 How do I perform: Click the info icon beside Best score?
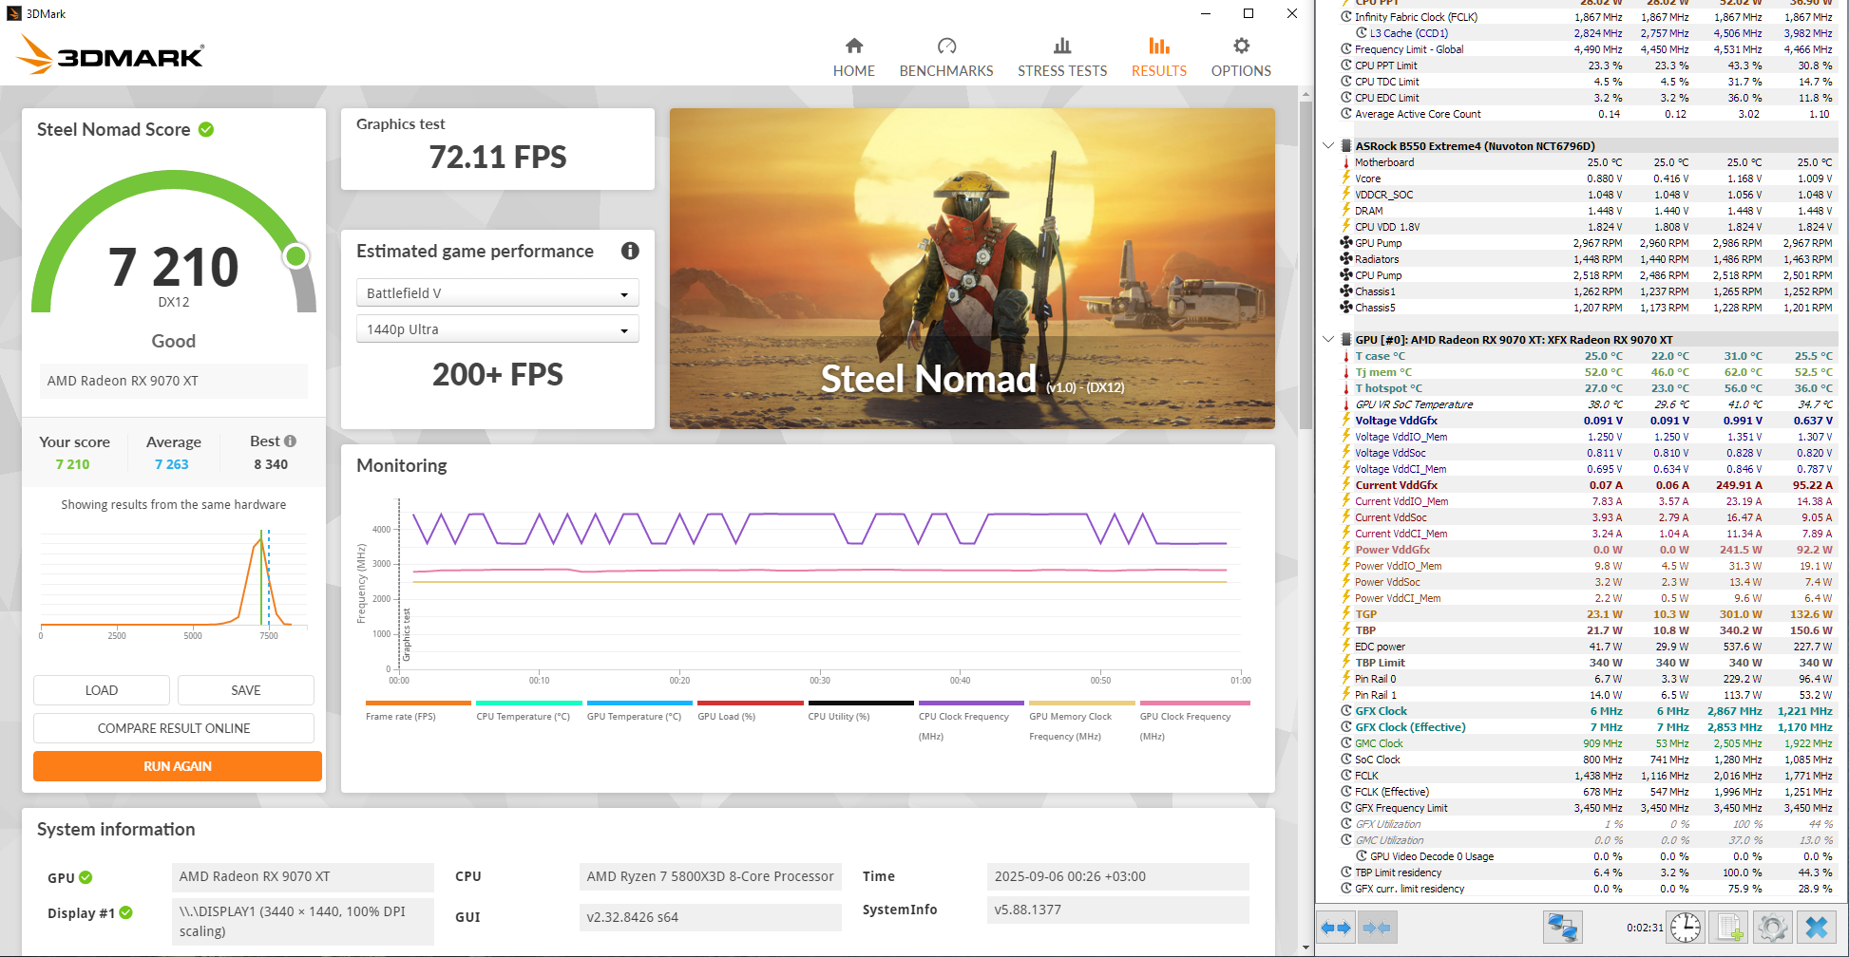290,441
